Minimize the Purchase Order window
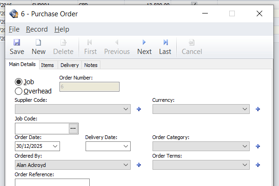 205,13
